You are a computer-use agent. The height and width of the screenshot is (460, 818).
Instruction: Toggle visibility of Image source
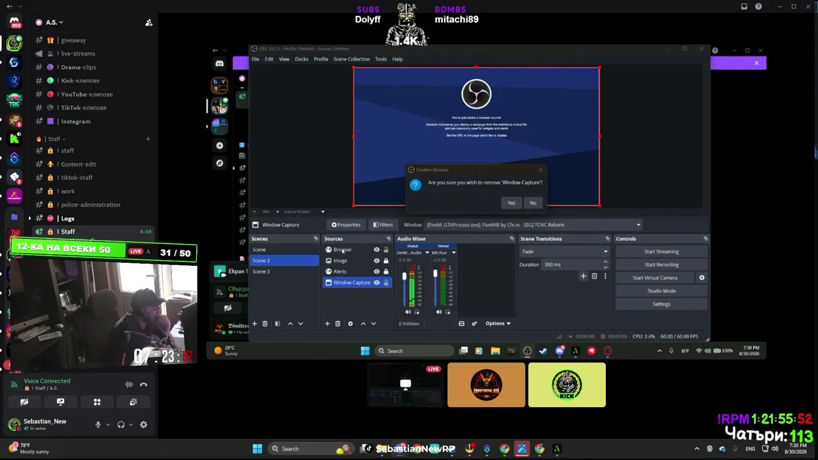tap(376, 261)
